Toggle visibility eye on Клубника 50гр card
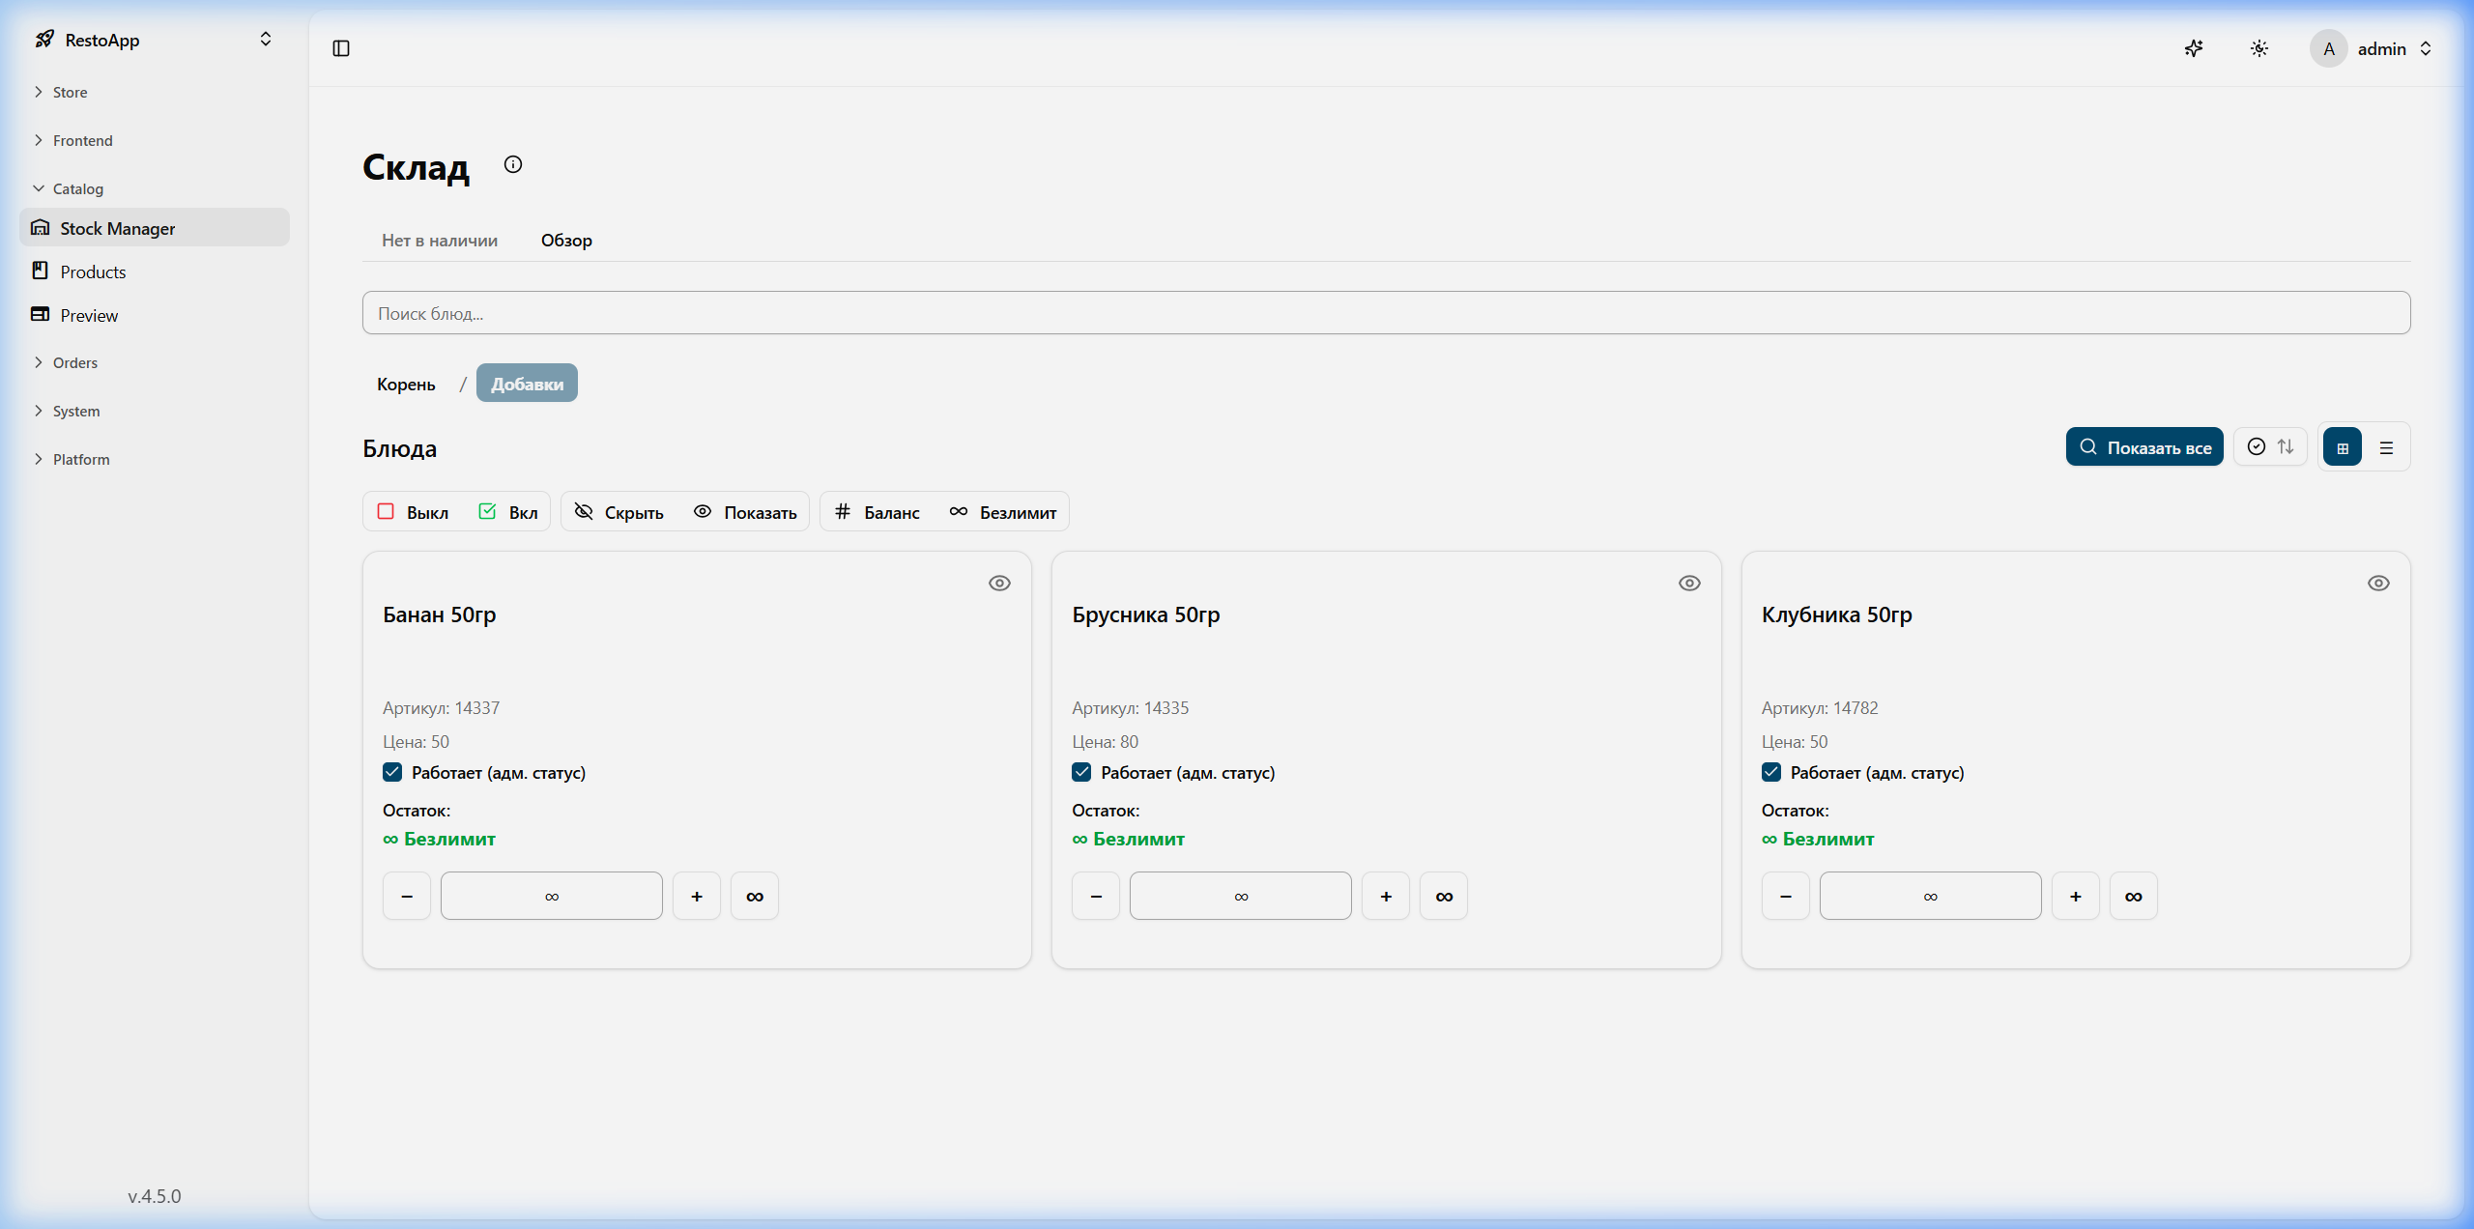This screenshot has width=2474, height=1229. pyautogui.click(x=2378, y=583)
